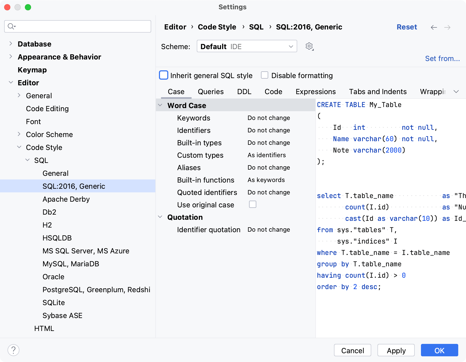Show hidden tabs via chevron after Wrapping

tap(456, 92)
